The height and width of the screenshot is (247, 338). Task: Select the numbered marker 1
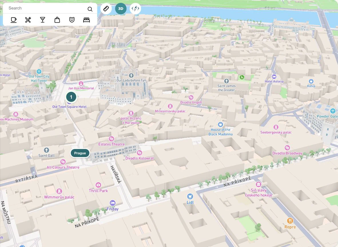pyautogui.click(x=71, y=97)
